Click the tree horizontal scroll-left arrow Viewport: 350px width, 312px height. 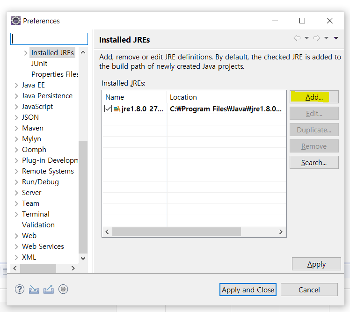coord(15,268)
